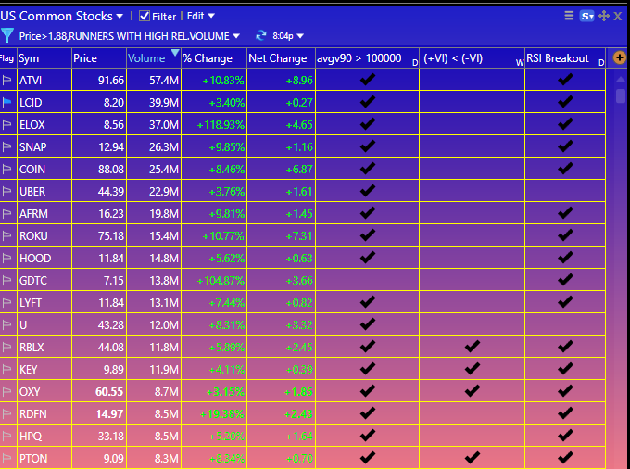Click the refresh arrows icon
The height and width of the screenshot is (469, 630).
point(261,36)
